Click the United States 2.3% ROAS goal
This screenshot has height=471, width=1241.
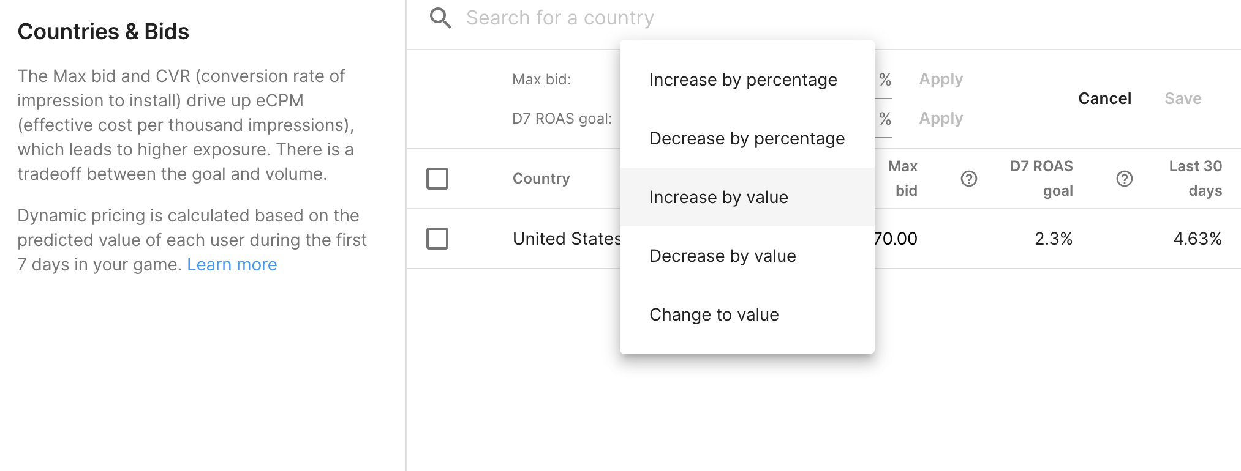[1054, 239]
